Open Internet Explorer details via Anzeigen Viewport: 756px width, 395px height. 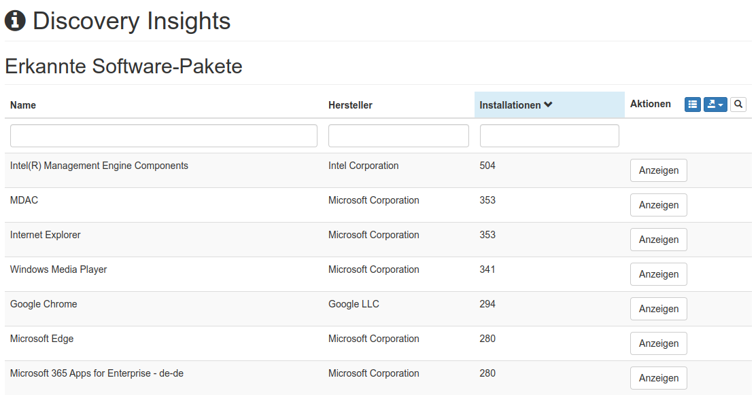[658, 240]
